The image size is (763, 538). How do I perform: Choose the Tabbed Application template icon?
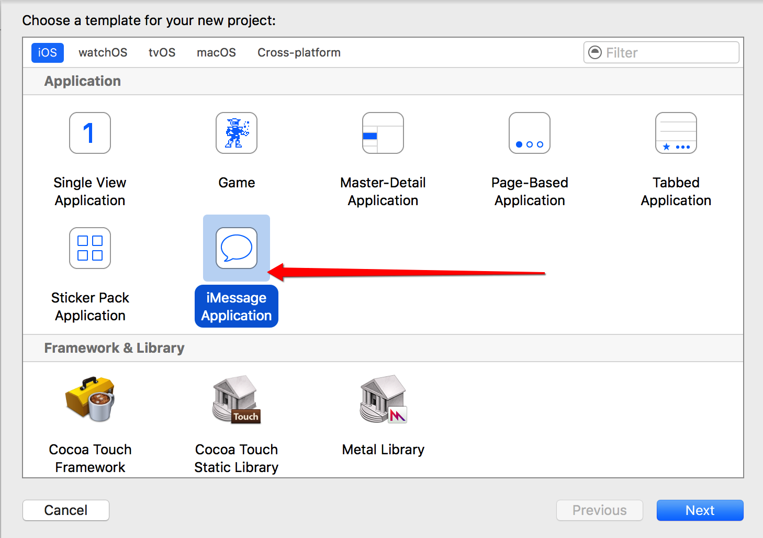pyautogui.click(x=676, y=133)
